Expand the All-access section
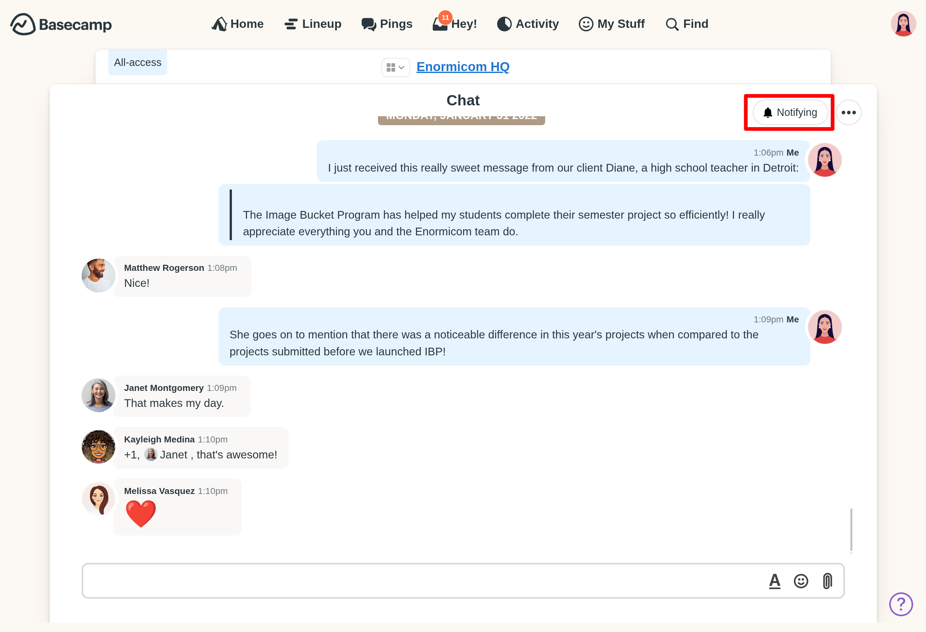The height and width of the screenshot is (632, 926). pos(137,62)
